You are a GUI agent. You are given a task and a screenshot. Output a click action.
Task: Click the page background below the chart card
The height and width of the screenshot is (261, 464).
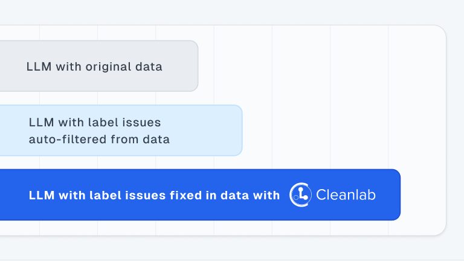[232, 248]
